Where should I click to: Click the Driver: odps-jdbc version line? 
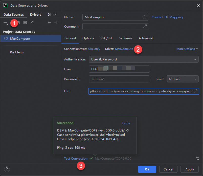[x=88, y=139]
